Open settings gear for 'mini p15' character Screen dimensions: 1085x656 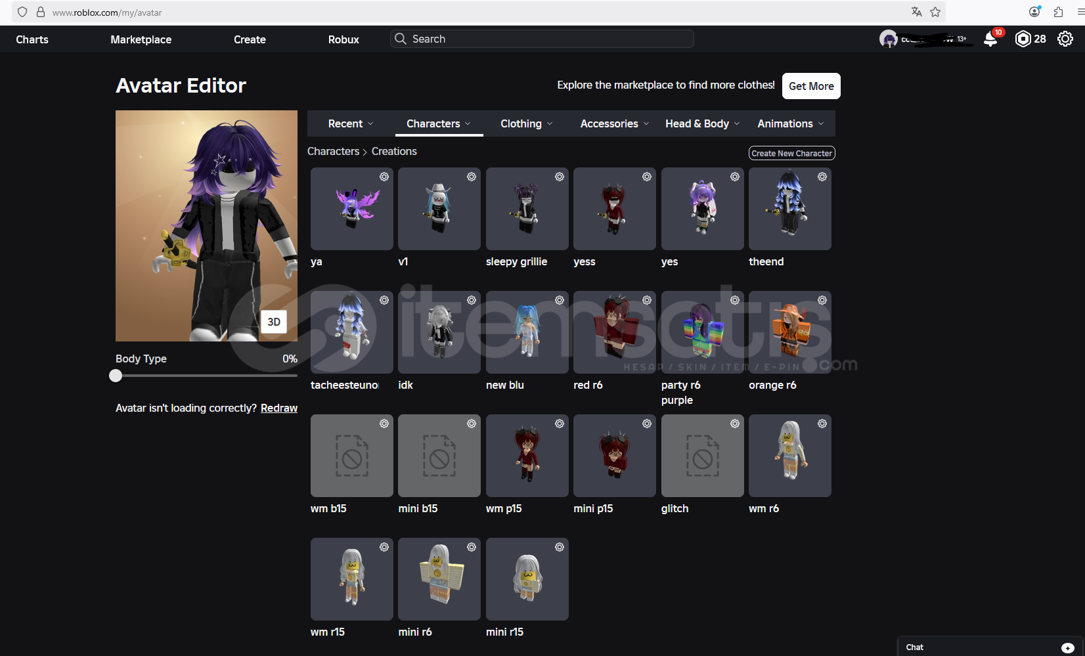(x=647, y=424)
